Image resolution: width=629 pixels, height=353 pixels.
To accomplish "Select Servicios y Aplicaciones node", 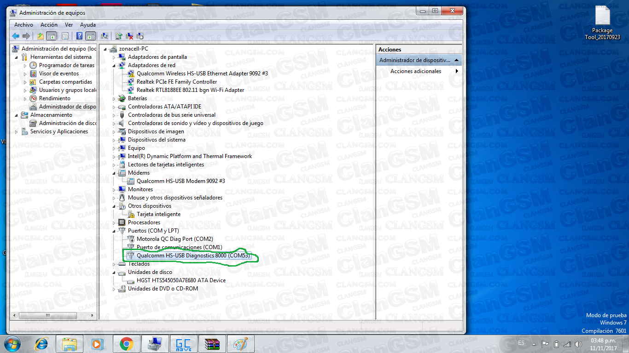I will click(59, 131).
